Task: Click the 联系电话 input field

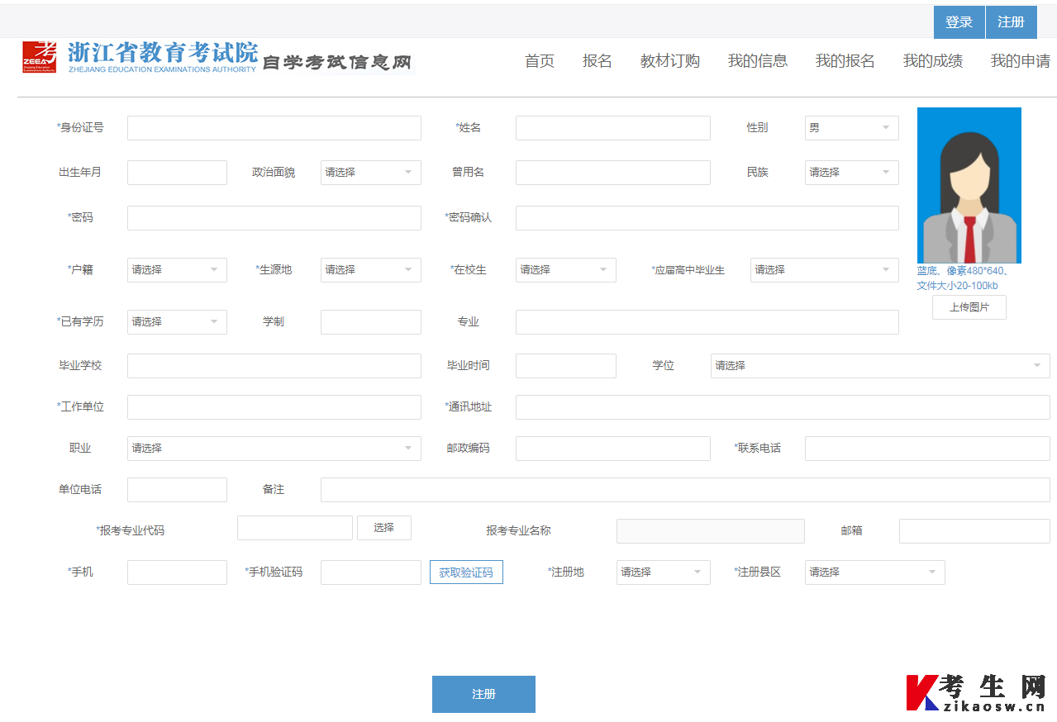Action: coord(927,449)
